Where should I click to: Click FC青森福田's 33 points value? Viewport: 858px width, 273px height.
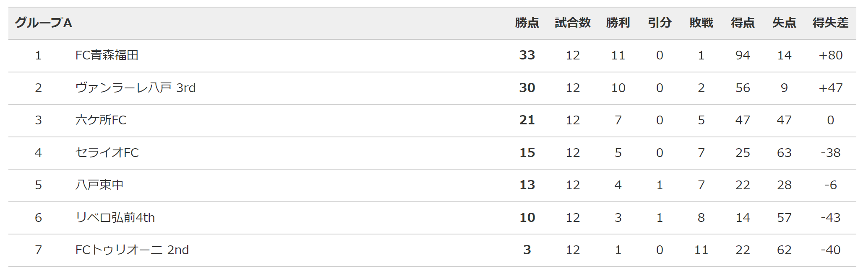pos(527,55)
